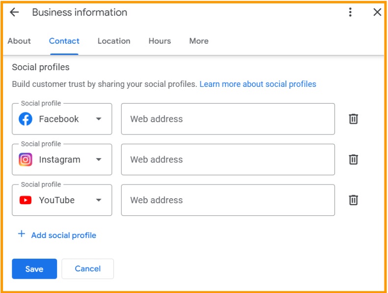Open the three-dot more options menu

pyautogui.click(x=350, y=13)
